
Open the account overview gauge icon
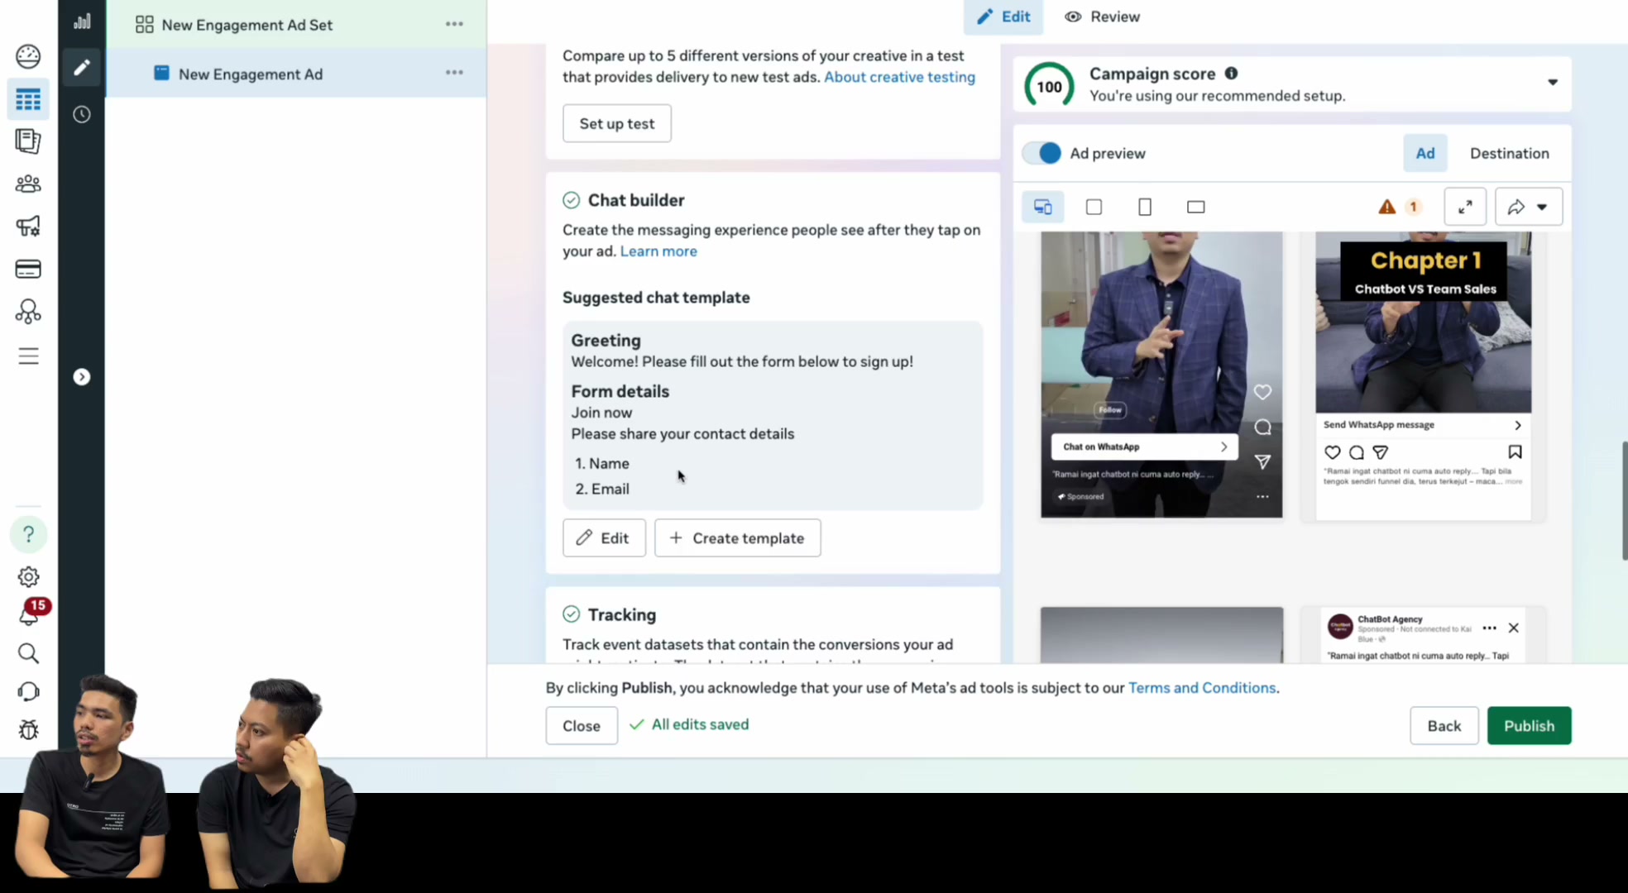tap(28, 56)
